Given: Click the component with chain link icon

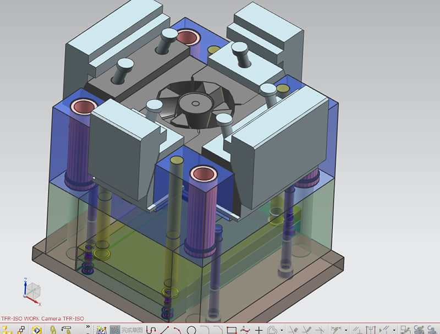Looking at the screenshot, I should click(x=67, y=330).
